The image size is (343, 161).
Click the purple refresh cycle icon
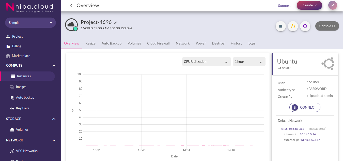coord(305,26)
